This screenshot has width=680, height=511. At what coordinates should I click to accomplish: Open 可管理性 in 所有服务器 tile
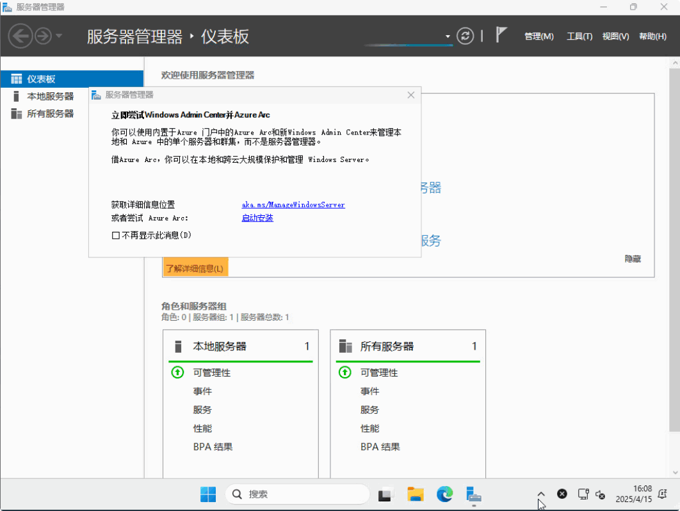tap(379, 373)
